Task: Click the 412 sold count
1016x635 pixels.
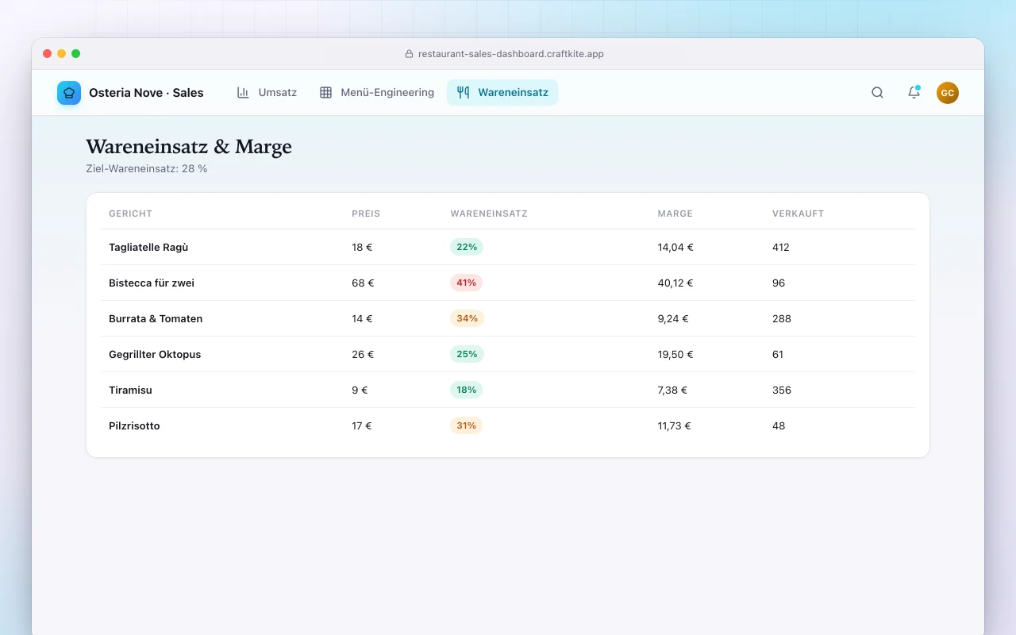Action: click(x=781, y=247)
